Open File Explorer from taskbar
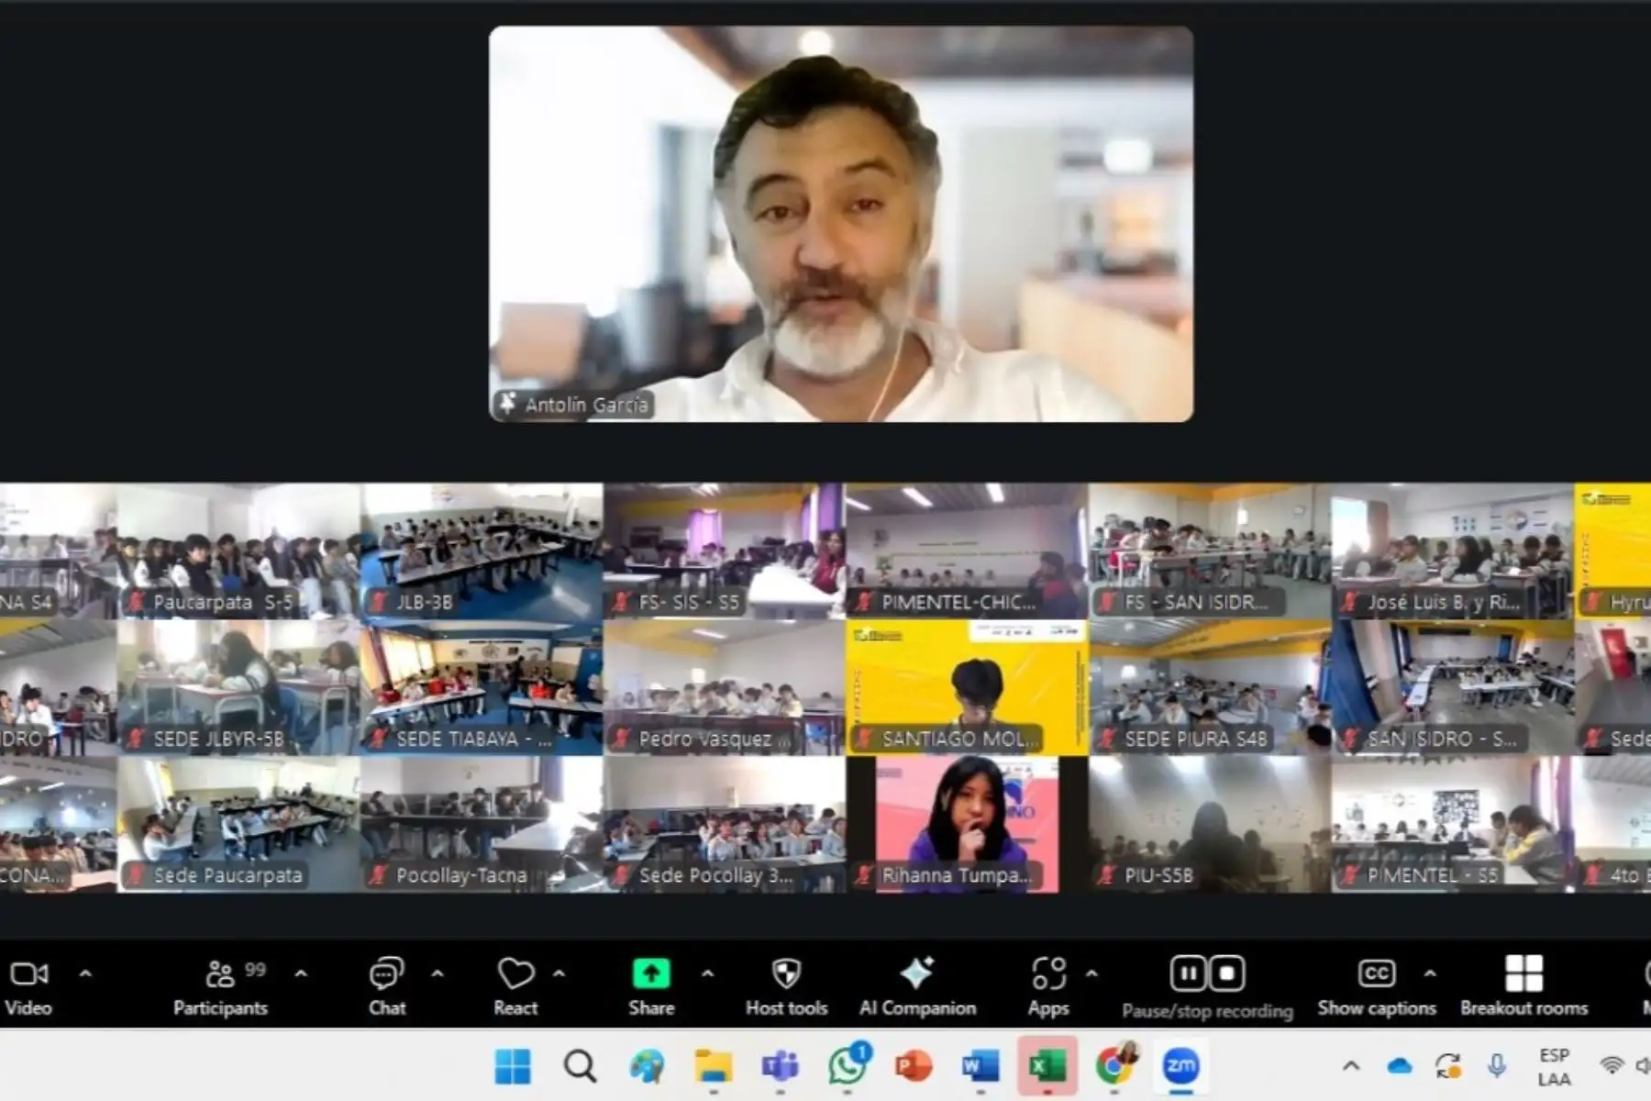The image size is (1651, 1101). [714, 1066]
